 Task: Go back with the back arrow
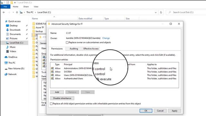(4, 12)
